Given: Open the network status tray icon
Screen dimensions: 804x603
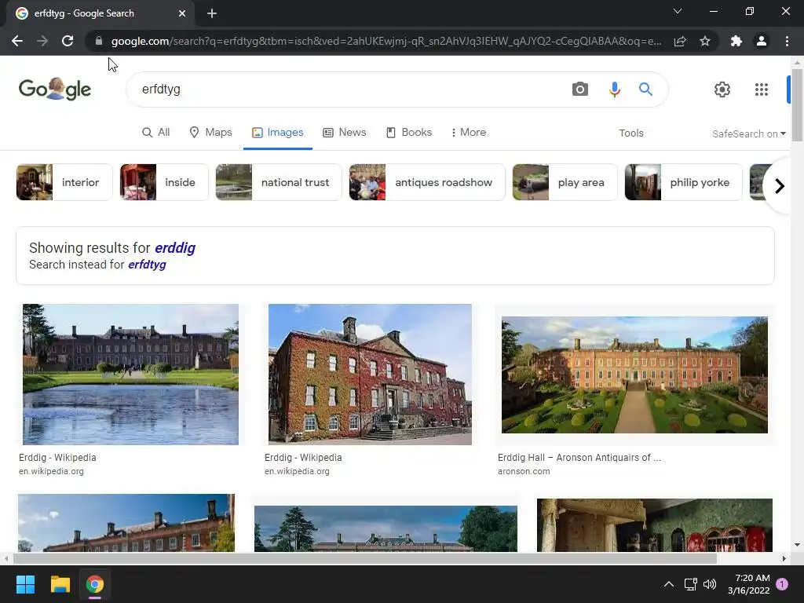Looking at the screenshot, I should [x=691, y=584].
